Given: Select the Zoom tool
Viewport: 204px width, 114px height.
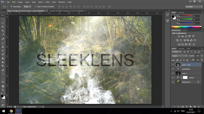Looking at the screenshot, I should click(3, 90).
